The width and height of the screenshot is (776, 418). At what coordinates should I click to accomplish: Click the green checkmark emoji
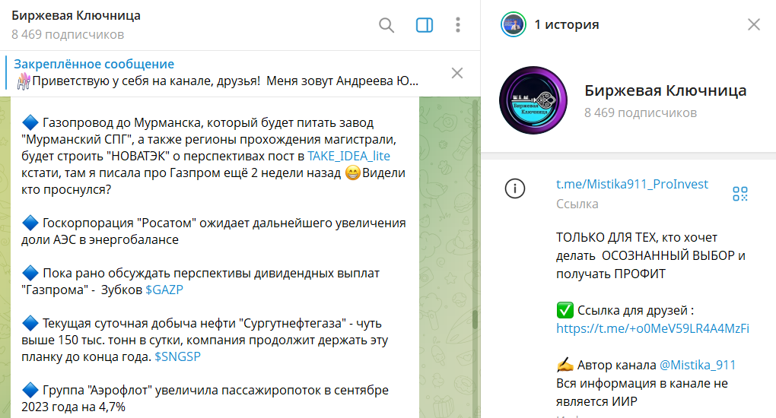click(565, 310)
